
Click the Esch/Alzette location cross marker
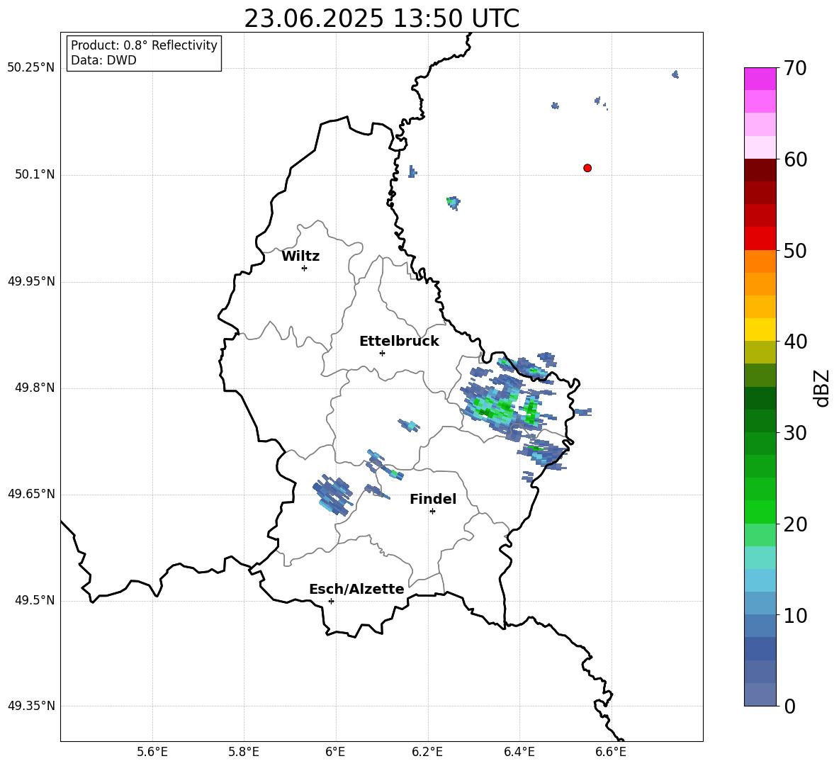pyautogui.click(x=331, y=601)
